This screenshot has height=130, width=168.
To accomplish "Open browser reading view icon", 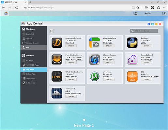I will click(133, 7).
